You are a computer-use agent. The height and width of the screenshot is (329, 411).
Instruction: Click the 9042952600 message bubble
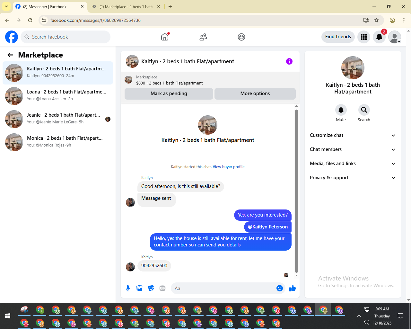154,266
